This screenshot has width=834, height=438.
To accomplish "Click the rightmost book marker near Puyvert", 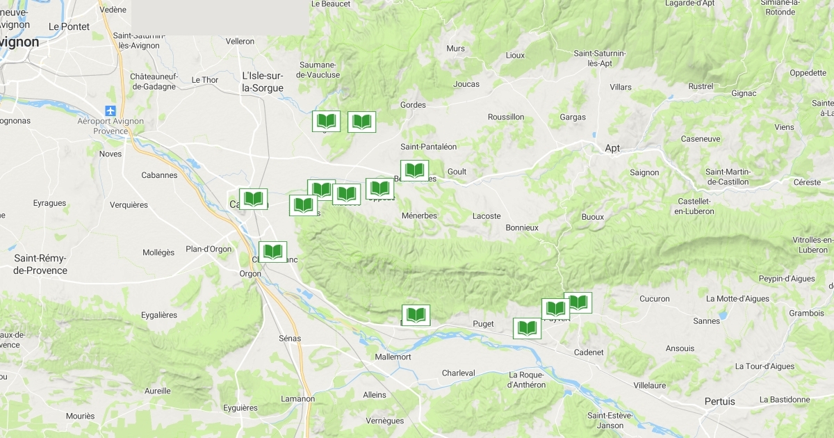I will pyautogui.click(x=578, y=302).
